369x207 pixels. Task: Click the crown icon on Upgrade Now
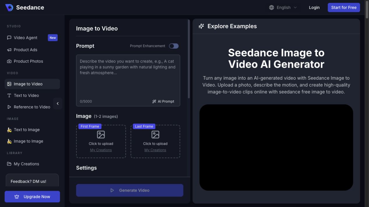[x=17, y=197]
